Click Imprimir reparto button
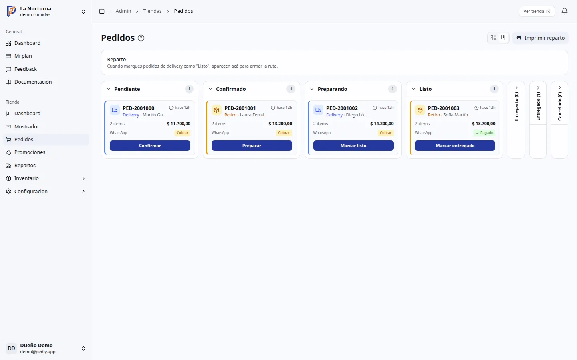This screenshot has width=577, height=360. [541, 38]
